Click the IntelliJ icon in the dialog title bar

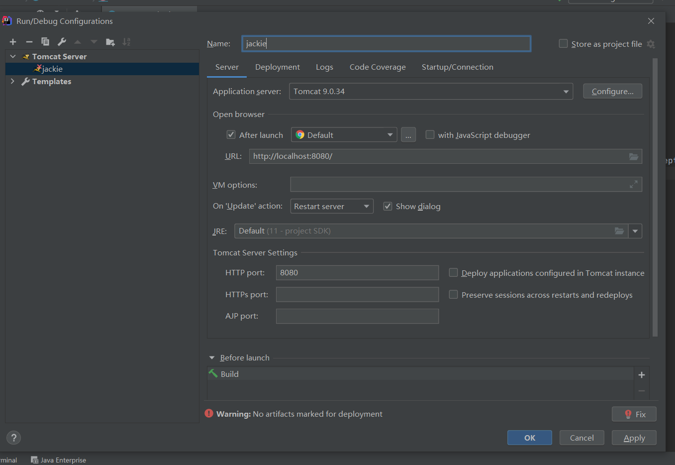(x=7, y=21)
